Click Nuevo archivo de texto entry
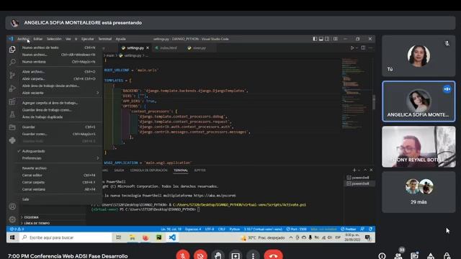 click(59, 47)
